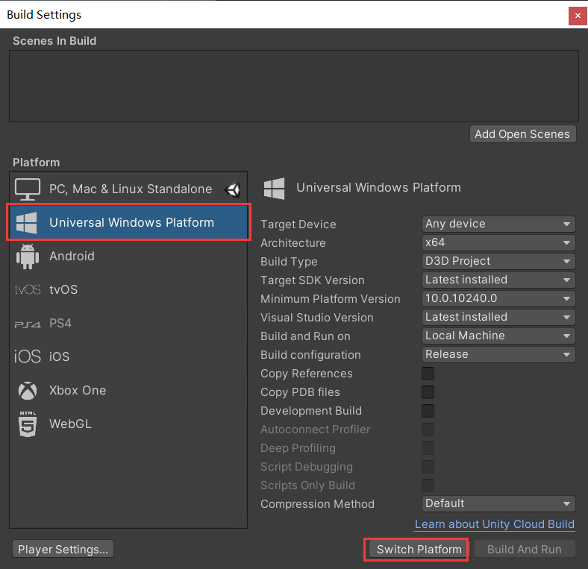Enable the Copy References checkbox
The height and width of the screenshot is (569, 588).
pos(428,374)
